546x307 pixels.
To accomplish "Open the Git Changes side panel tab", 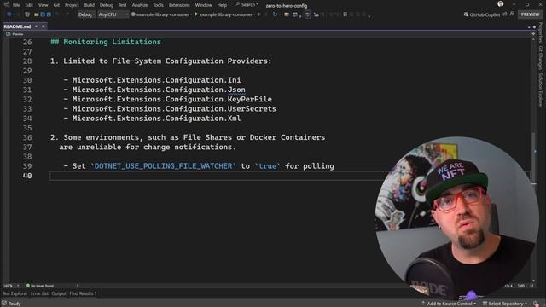I will point(540,57).
